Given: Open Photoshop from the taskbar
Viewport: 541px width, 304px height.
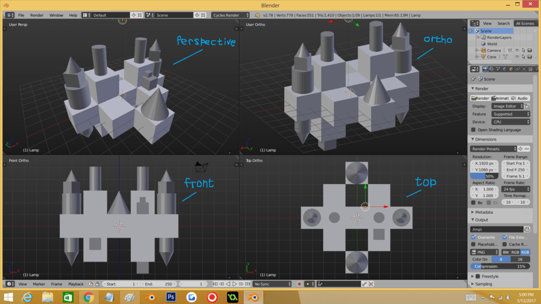Looking at the screenshot, I should coord(171,297).
